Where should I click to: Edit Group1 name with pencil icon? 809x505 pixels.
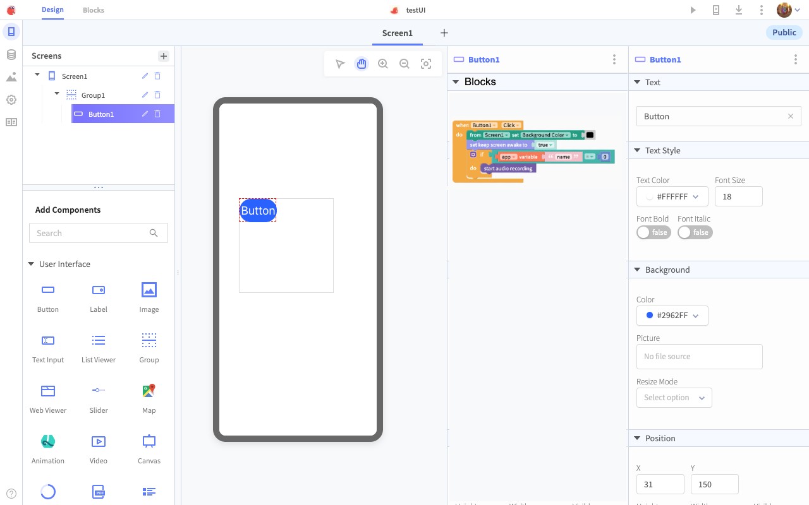click(145, 95)
